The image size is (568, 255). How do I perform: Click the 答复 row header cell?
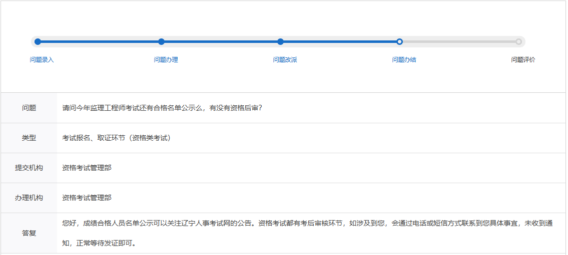[x=29, y=233]
